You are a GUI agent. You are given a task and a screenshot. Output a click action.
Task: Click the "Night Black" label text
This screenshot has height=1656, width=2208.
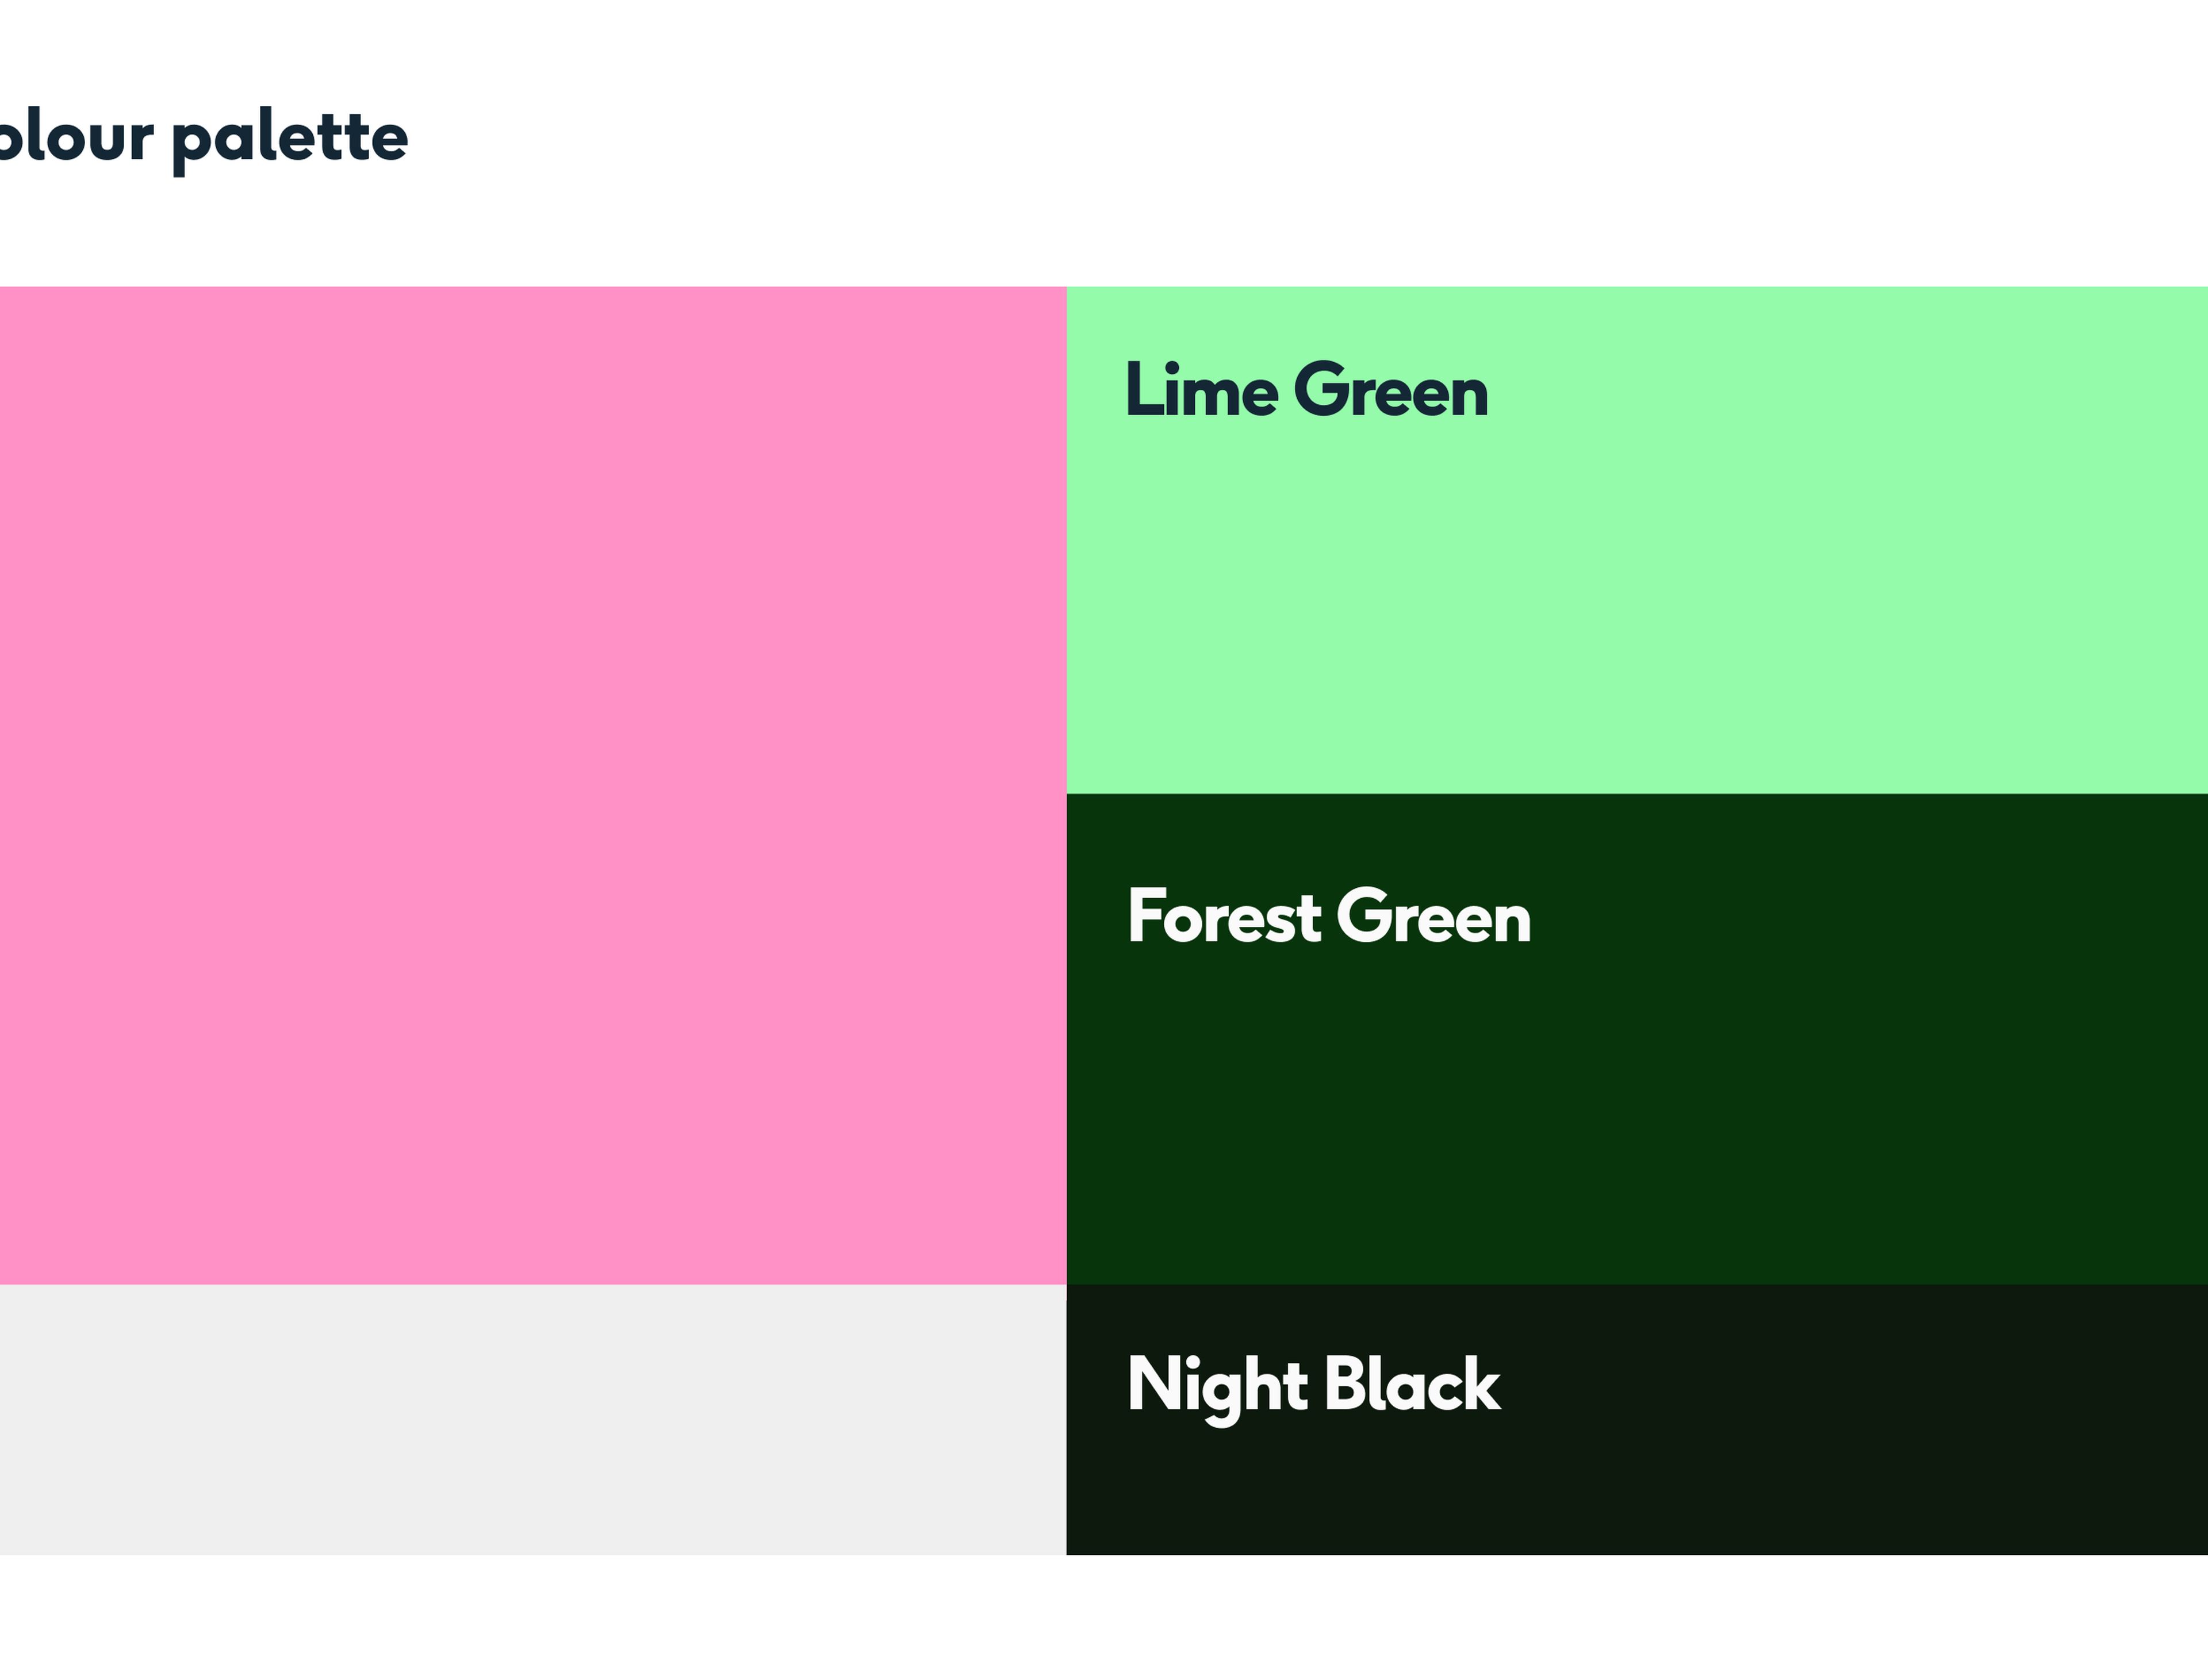coord(1314,1385)
